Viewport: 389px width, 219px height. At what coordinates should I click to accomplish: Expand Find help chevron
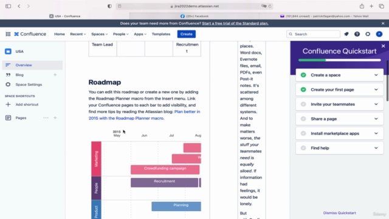pyautogui.click(x=376, y=148)
